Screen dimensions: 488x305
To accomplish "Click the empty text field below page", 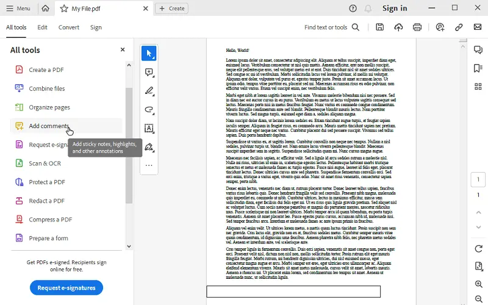I will pos(293,292).
